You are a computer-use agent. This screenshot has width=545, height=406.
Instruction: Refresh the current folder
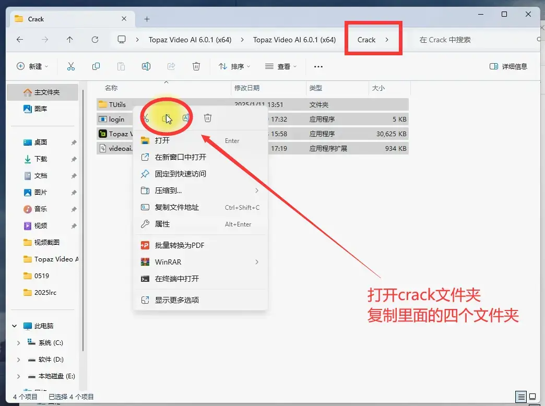pos(95,40)
